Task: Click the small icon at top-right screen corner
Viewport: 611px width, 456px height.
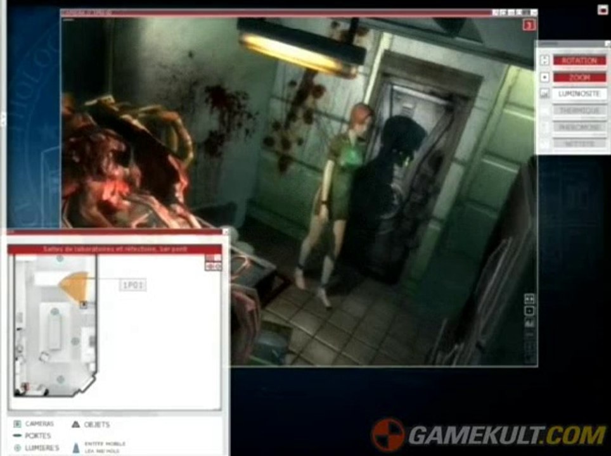Action: pos(603,9)
